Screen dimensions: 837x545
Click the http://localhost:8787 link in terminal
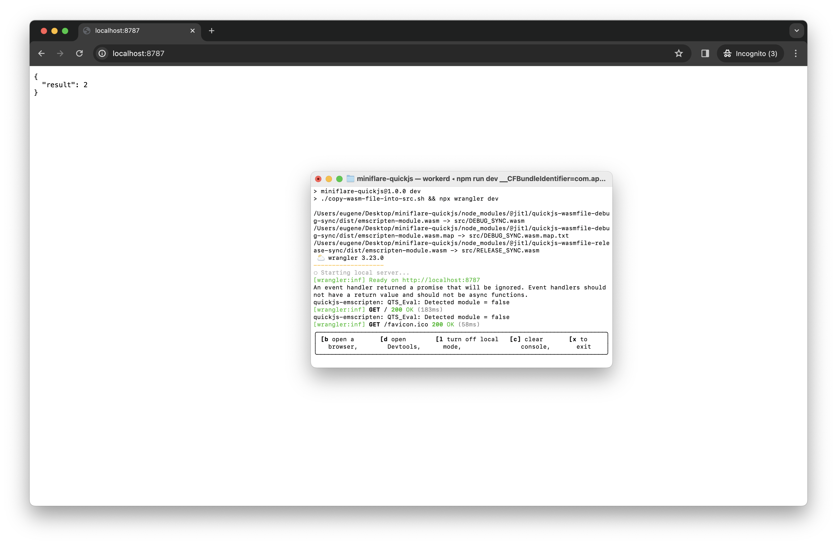441,280
